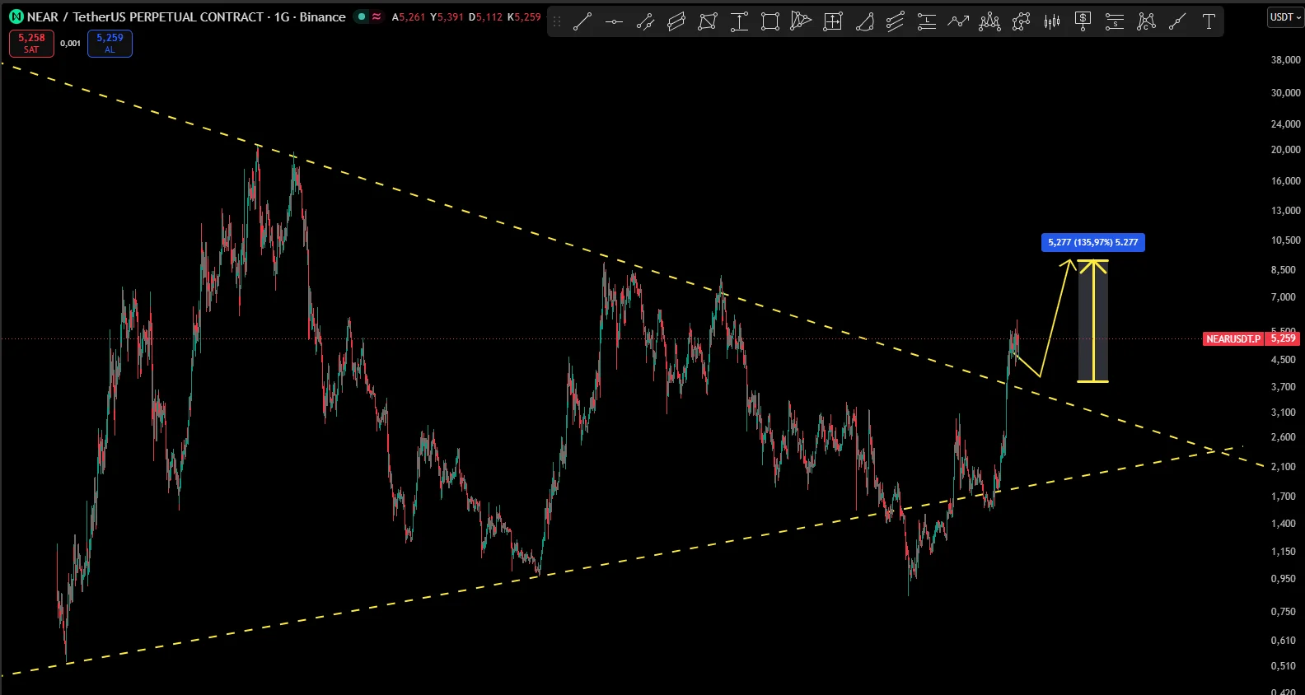Click the red NEARUSDT.P price axis label
The height and width of the screenshot is (695, 1305).
pos(1233,338)
